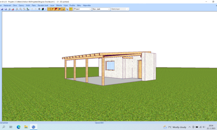This screenshot has width=217, height=130.
Task: Click the Save floppy disk icon
Action: point(2,9)
